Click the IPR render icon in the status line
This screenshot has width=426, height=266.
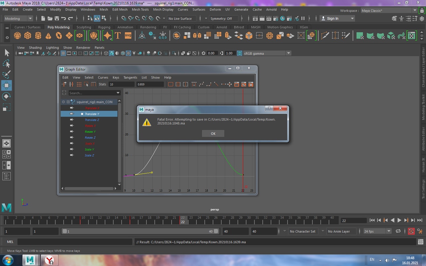(x=269, y=19)
